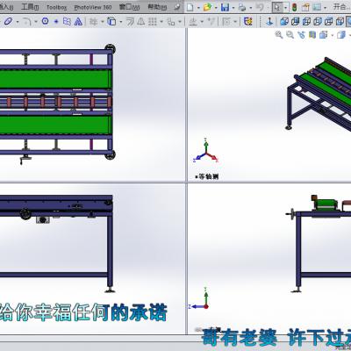Click the New document icon
Screen dimensions: 351x351
tap(190, 7)
